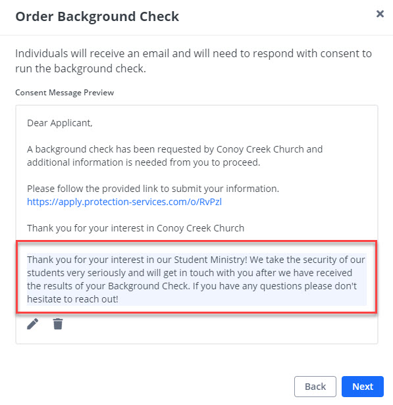
Task: Click 'Thank you for your interest in Conoy Creek Church'
Action: [136, 228]
